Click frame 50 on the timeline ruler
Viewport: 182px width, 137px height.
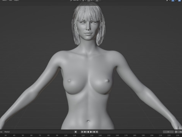(x=23, y=135)
